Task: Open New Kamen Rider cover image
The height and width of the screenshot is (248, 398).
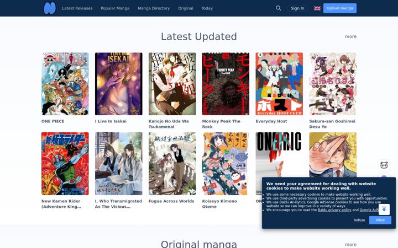Action: tap(65, 164)
